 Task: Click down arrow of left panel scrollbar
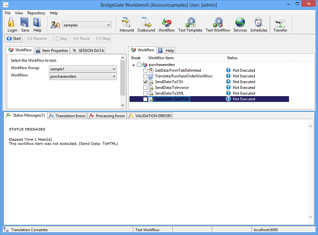[122, 105]
